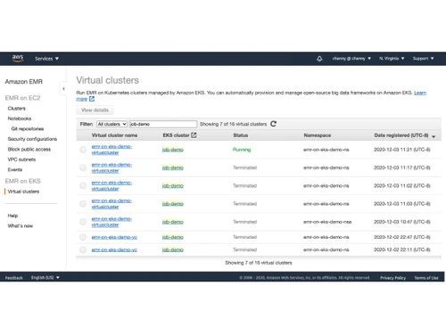
Task: Sort by the Virtual cluster name column
Action: point(114,135)
